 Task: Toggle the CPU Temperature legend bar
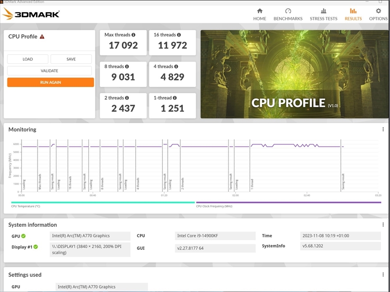click(x=103, y=202)
